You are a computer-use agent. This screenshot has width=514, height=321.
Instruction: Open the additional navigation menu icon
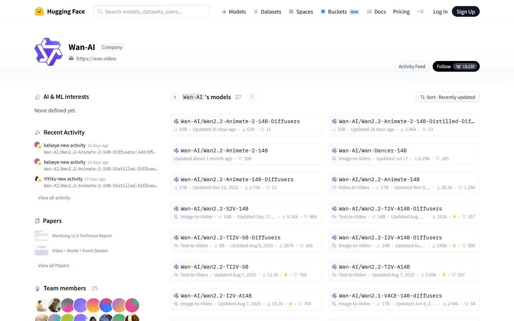[420, 12]
